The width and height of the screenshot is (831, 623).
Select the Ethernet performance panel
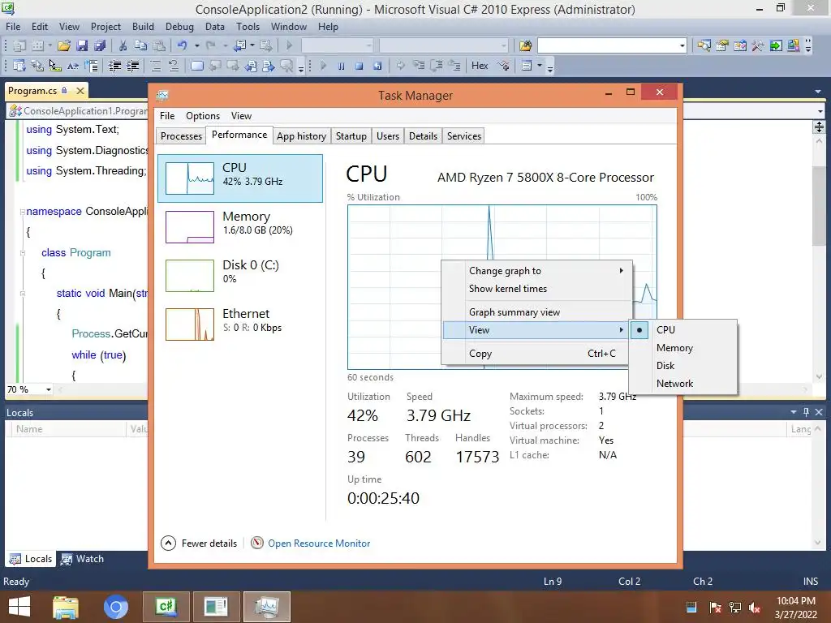point(240,324)
